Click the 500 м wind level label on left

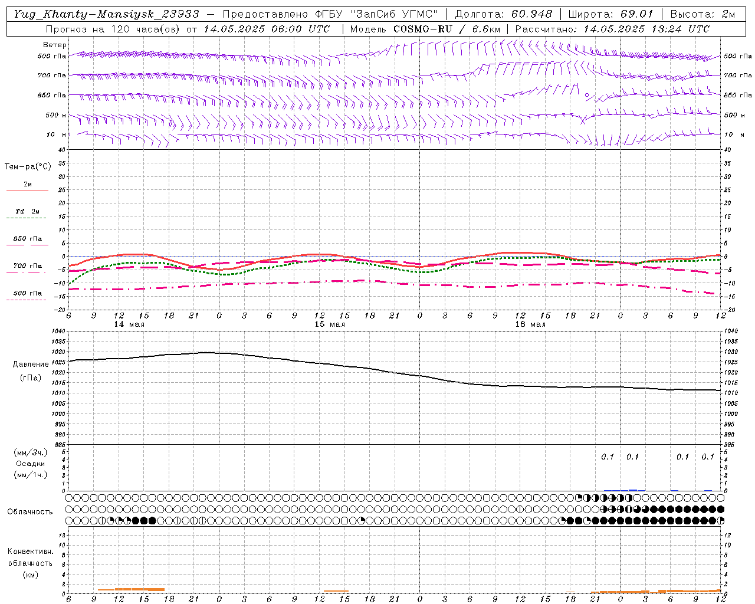56,115
